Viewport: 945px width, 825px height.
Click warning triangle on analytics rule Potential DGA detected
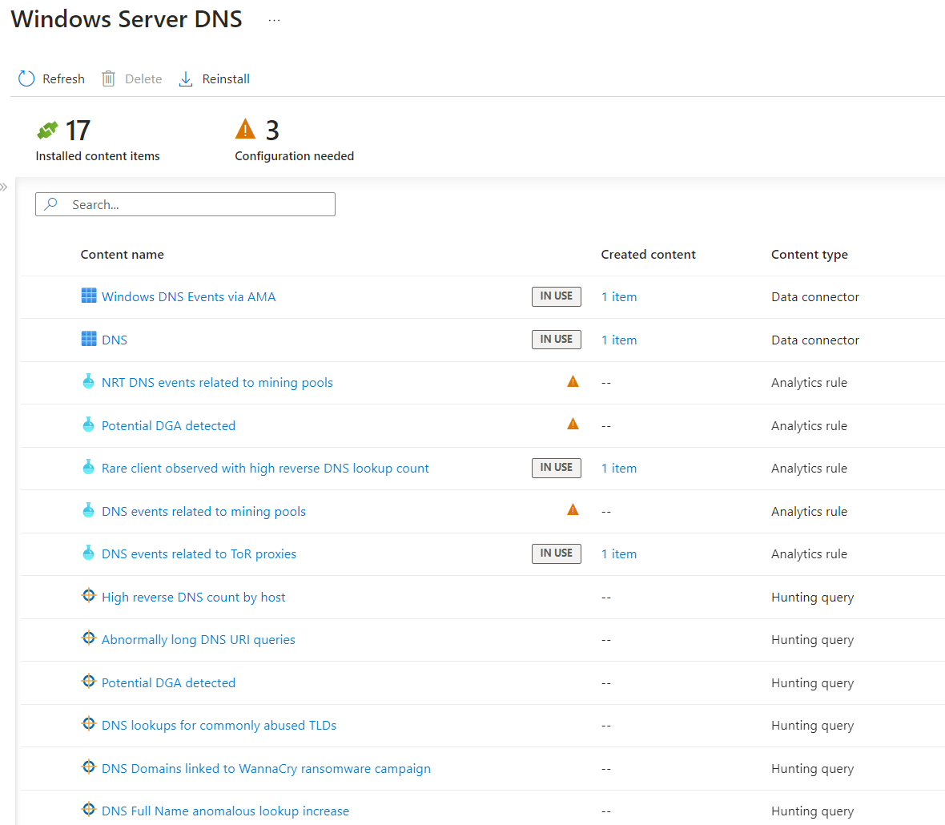click(x=573, y=425)
